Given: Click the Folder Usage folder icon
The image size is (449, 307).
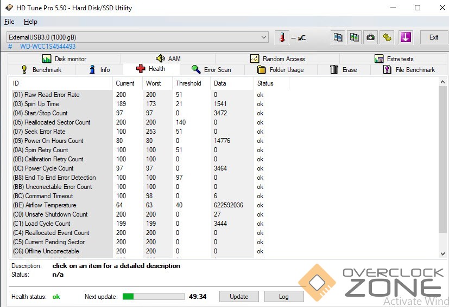Looking at the screenshot, I should (x=262, y=70).
